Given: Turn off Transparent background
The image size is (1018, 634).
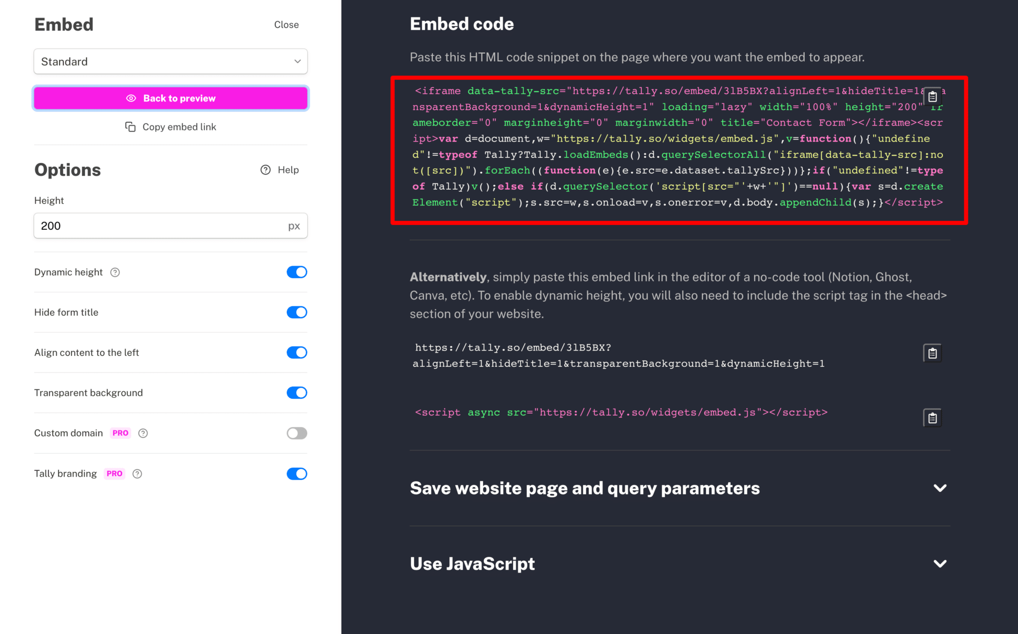Looking at the screenshot, I should tap(297, 393).
